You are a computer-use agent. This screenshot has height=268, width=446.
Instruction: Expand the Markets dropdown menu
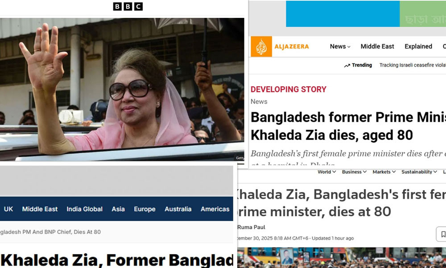click(x=384, y=172)
